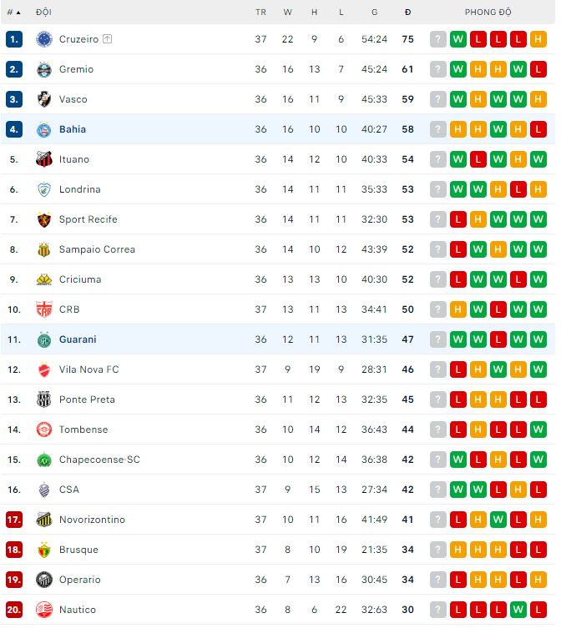Select the Novorizontino striped badge
This screenshot has width=561, height=628.
pos(44,520)
